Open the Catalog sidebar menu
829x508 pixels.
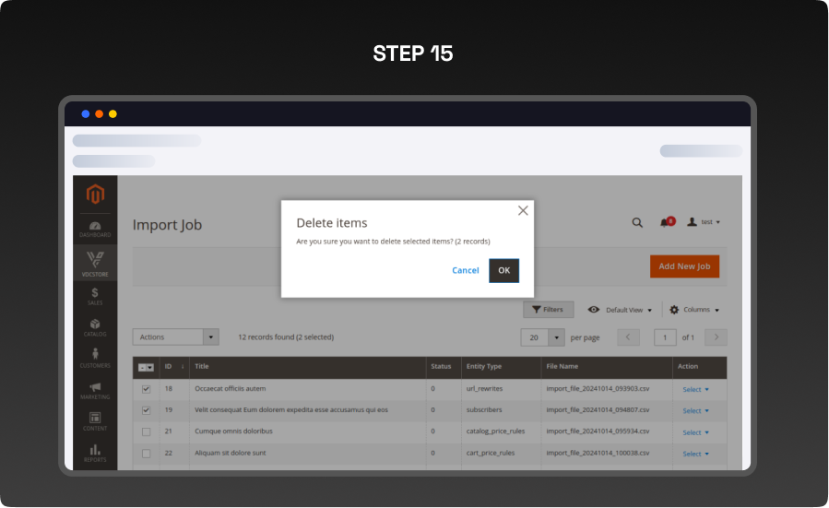95,327
